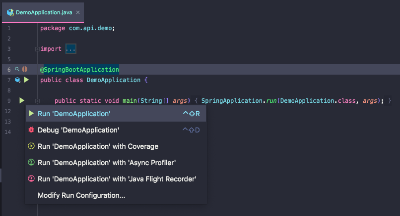The height and width of the screenshot is (216, 400).
Task: Click the Spring bean gutter icon
Action: click(24, 70)
